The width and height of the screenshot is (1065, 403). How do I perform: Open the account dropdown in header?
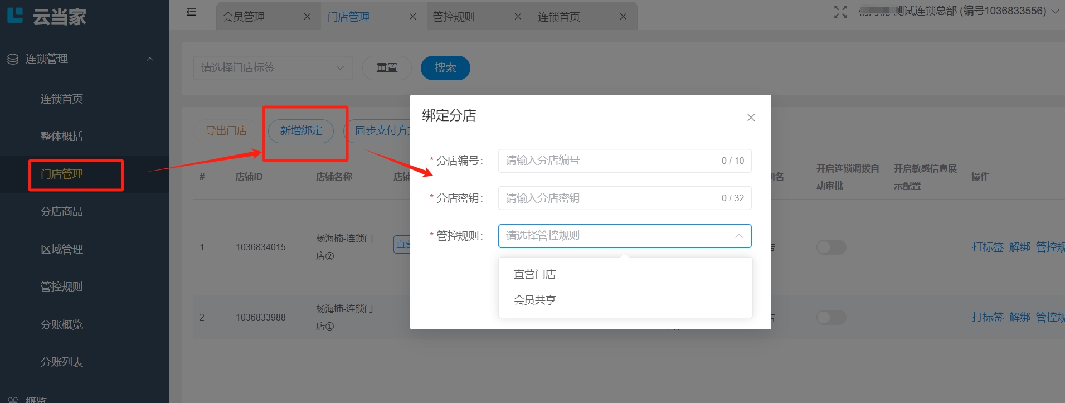coord(1054,11)
